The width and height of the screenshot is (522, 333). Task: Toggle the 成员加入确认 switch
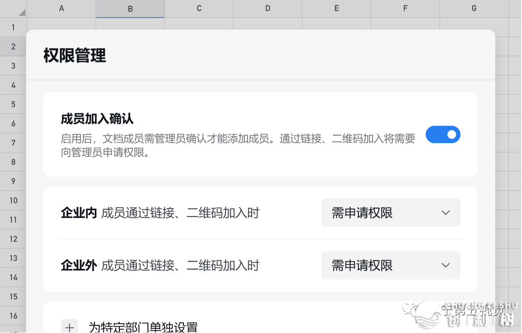point(443,135)
